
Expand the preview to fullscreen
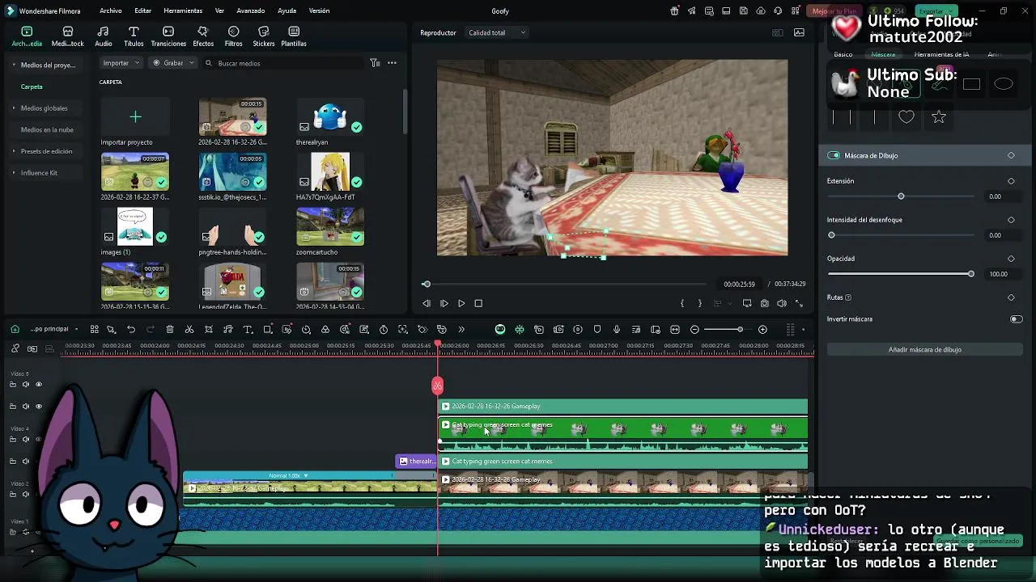[x=799, y=303]
